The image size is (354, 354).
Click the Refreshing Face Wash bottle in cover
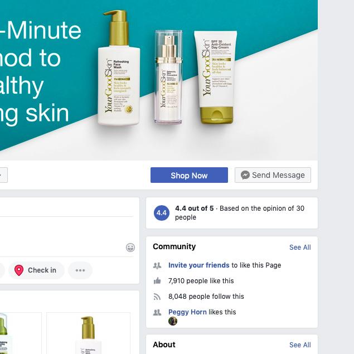pyautogui.click(x=119, y=67)
